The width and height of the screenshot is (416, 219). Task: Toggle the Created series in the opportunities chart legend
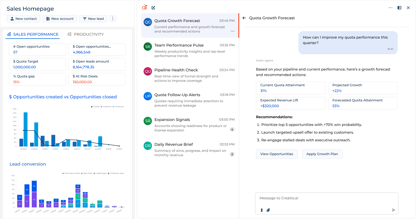[95, 107]
